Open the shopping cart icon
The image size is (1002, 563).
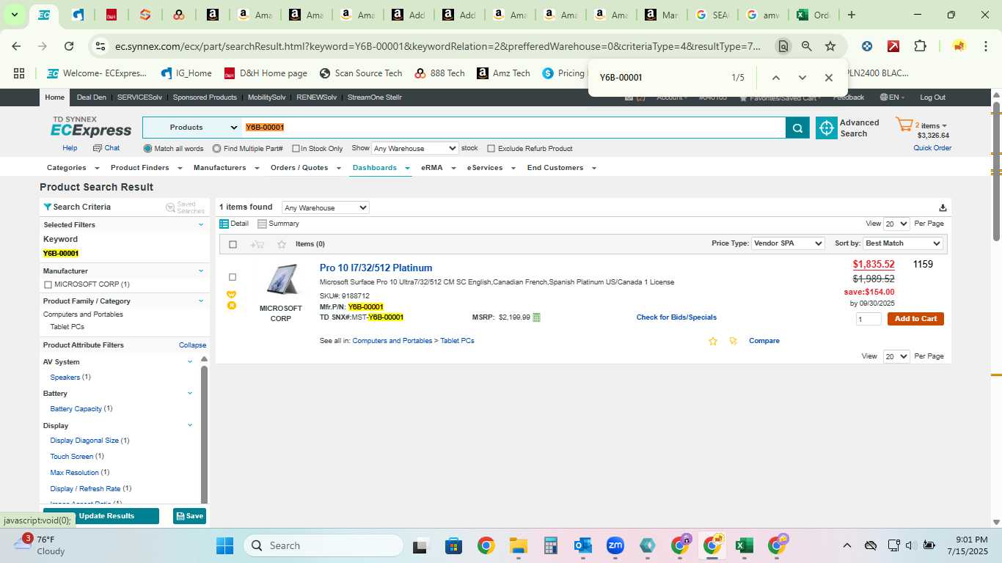click(x=904, y=125)
